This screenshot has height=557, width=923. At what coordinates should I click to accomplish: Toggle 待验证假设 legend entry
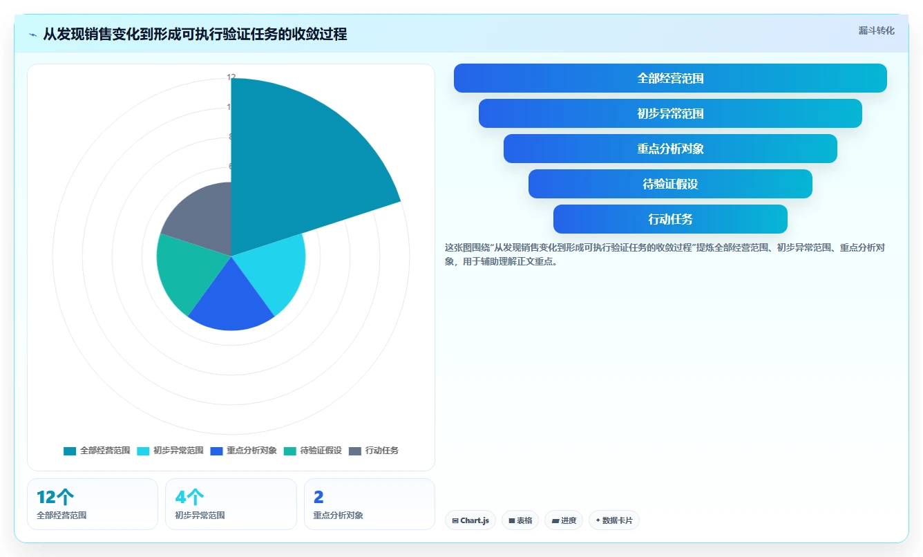coord(312,451)
